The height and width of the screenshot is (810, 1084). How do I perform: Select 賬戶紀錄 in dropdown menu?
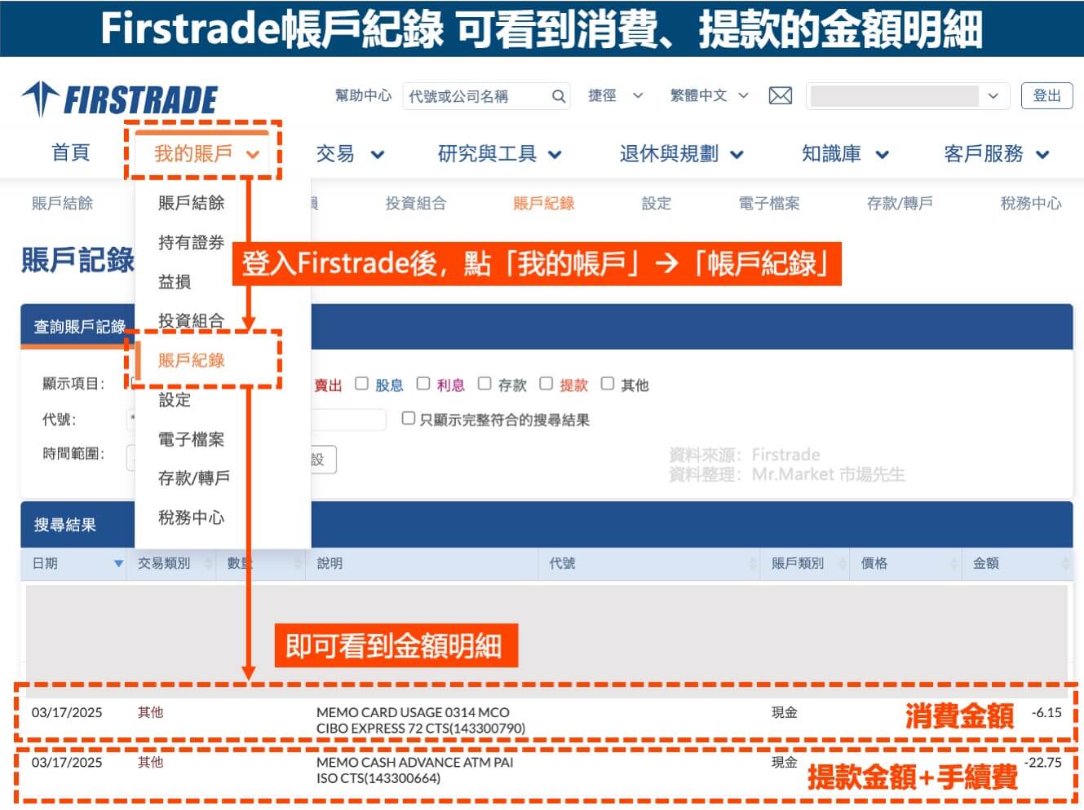(x=192, y=360)
